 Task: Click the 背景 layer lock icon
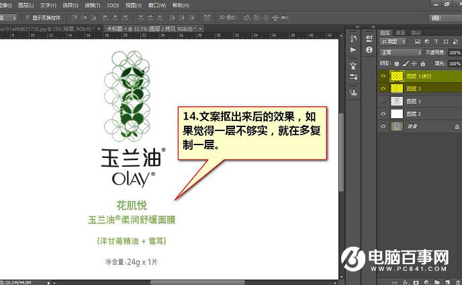tap(457, 126)
